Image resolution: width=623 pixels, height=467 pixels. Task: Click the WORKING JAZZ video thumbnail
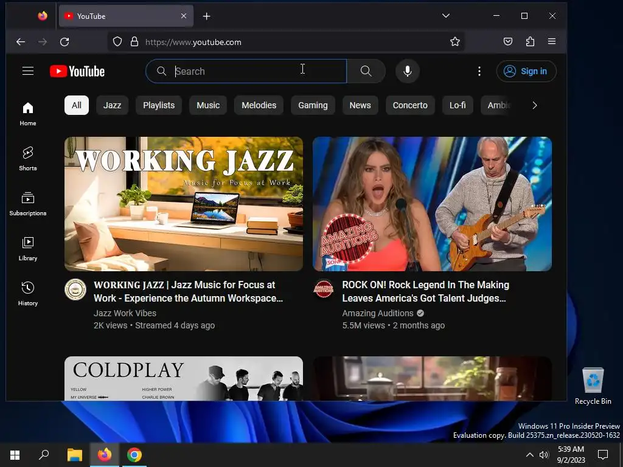pos(184,204)
